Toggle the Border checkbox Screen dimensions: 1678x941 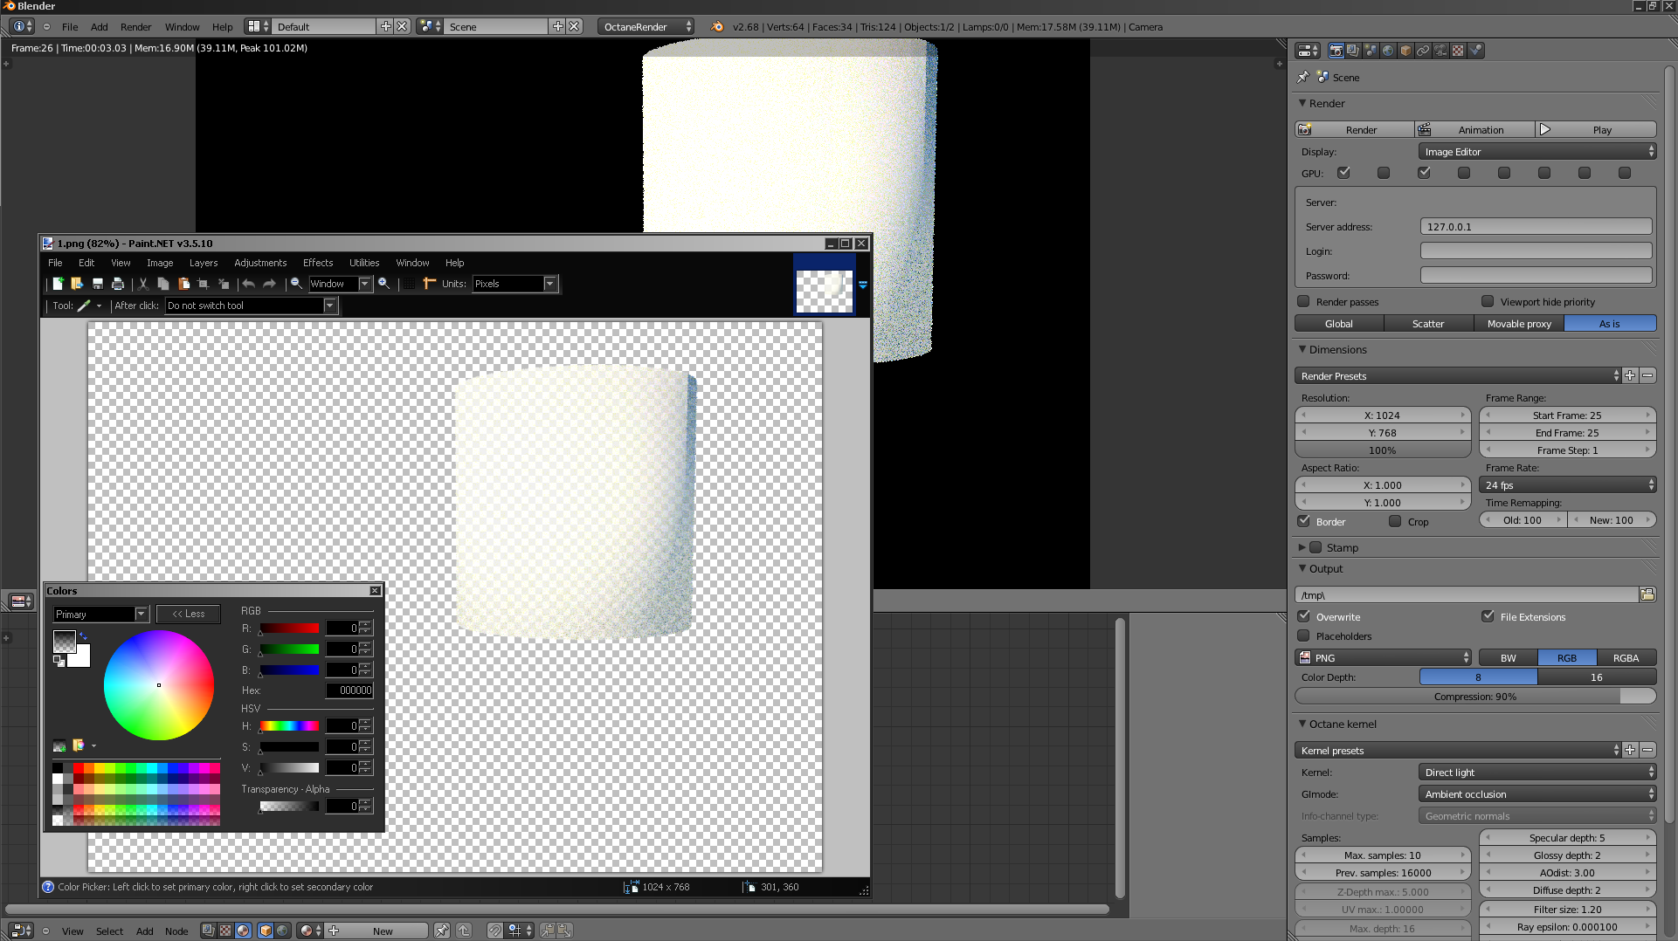click(x=1303, y=521)
